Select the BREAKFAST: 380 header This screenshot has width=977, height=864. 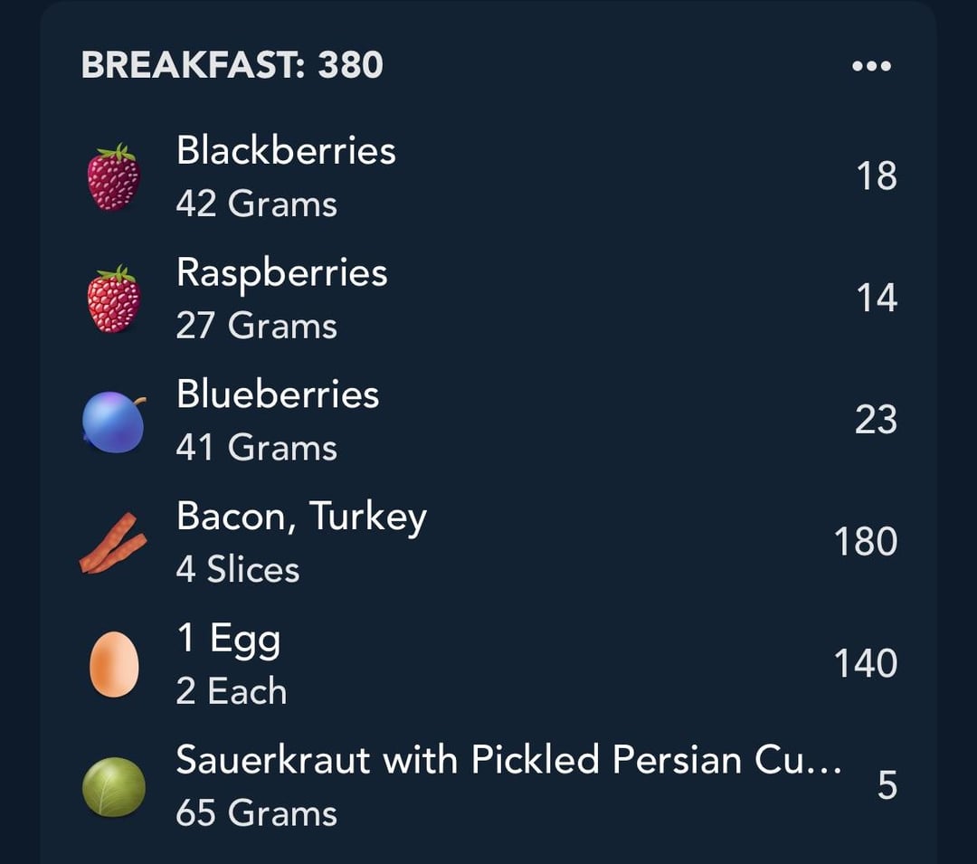click(x=232, y=65)
